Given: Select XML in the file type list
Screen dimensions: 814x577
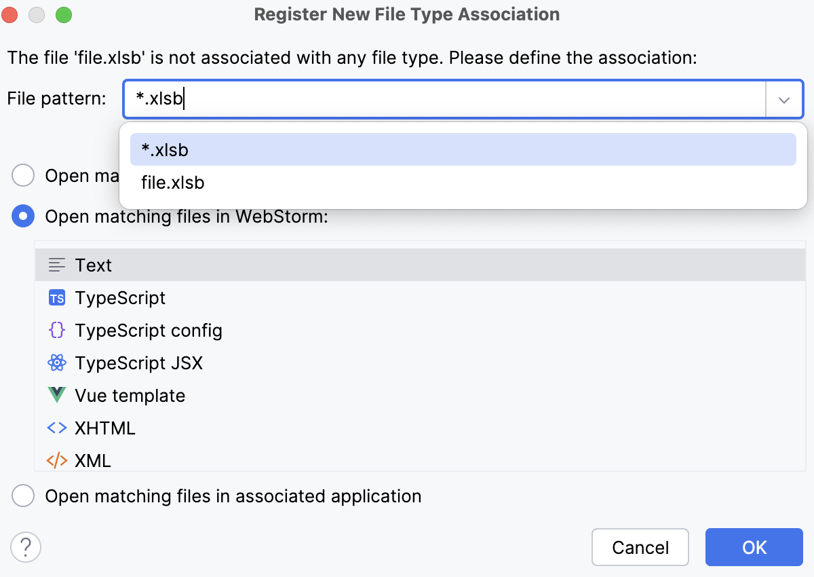Looking at the screenshot, I should (x=94, y=460).
